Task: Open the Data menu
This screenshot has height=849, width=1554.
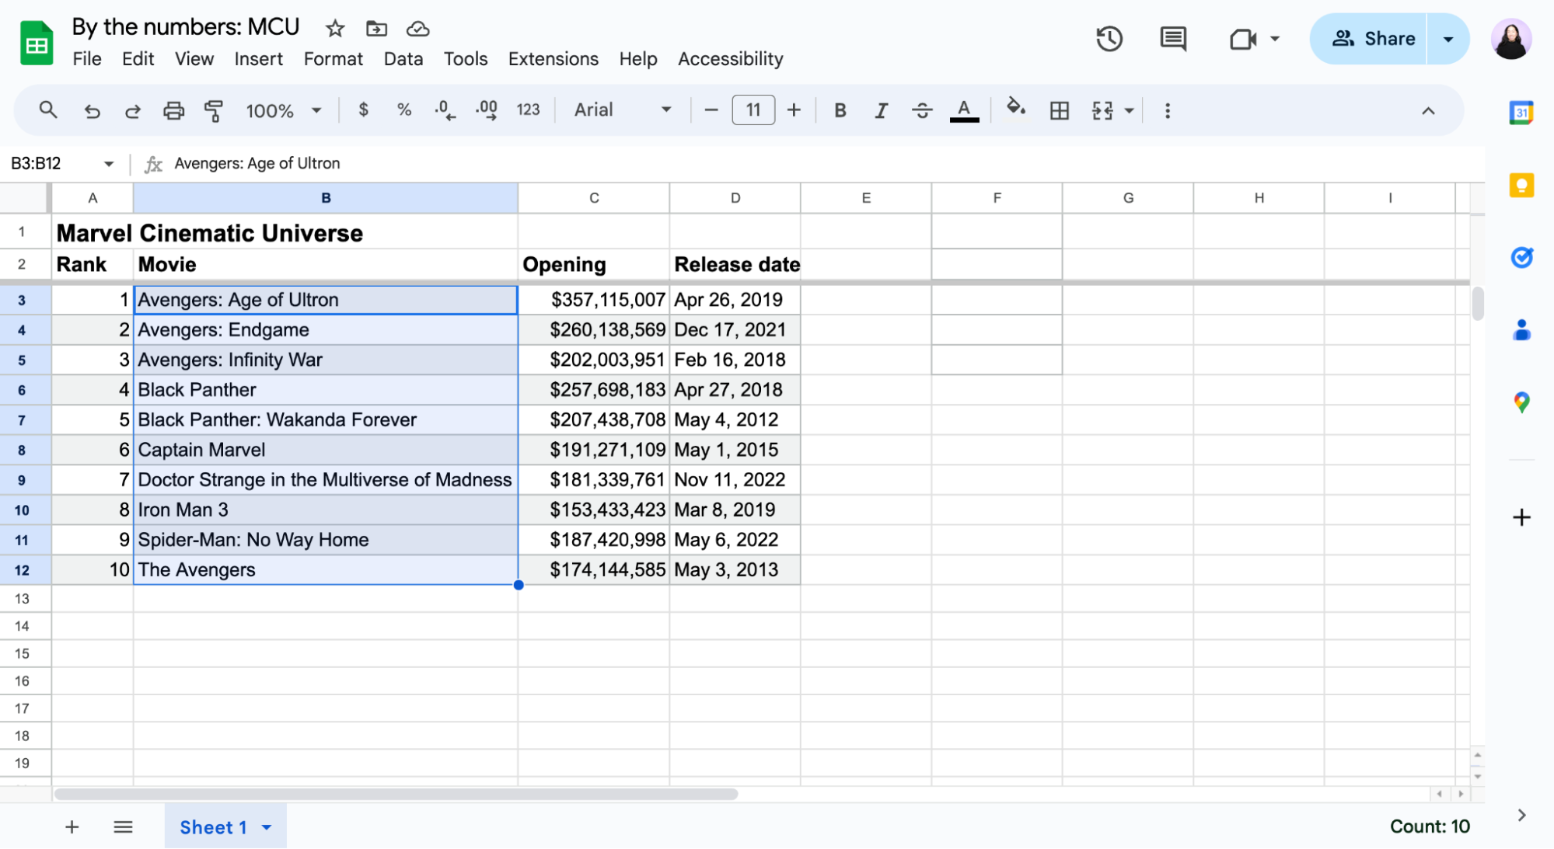Action: pyautogui.click(x=403, y=59)
